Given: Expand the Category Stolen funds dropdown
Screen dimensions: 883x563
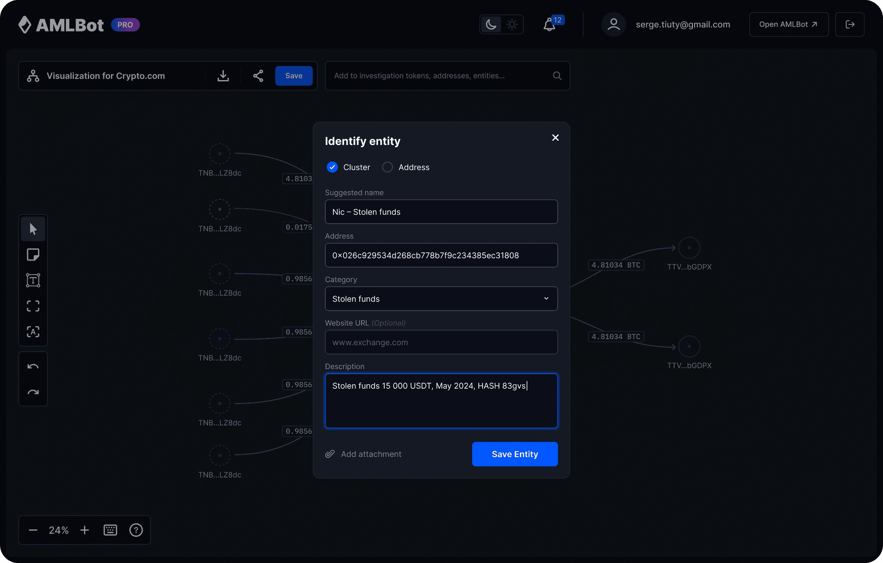Looking at the screenshot, I should [441, 299].
